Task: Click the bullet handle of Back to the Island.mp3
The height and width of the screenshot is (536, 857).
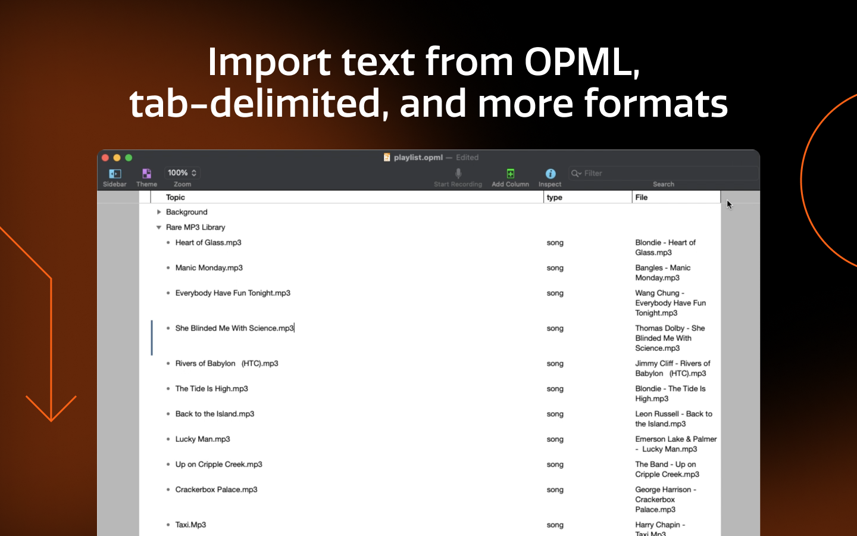Action: click(168, 414)
